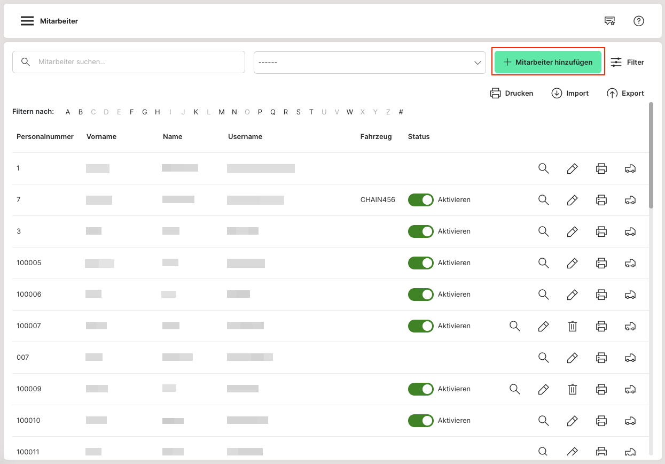This screenshot has height=464, width=665.
Task: Filter employees by the # symbol
Action: 401,112
